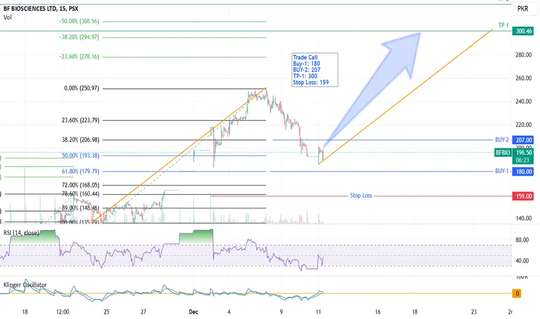Click the Stop Loss line label
Screen dimensions: 540x319
pyautogui.click(x=361, y=195)
